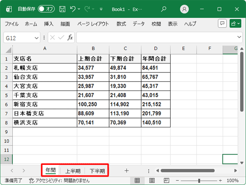This screenshot has width=246, height=185.
Task: Click the Search magnifier icon
Action: pyautogui.click(x=163, y=9)
